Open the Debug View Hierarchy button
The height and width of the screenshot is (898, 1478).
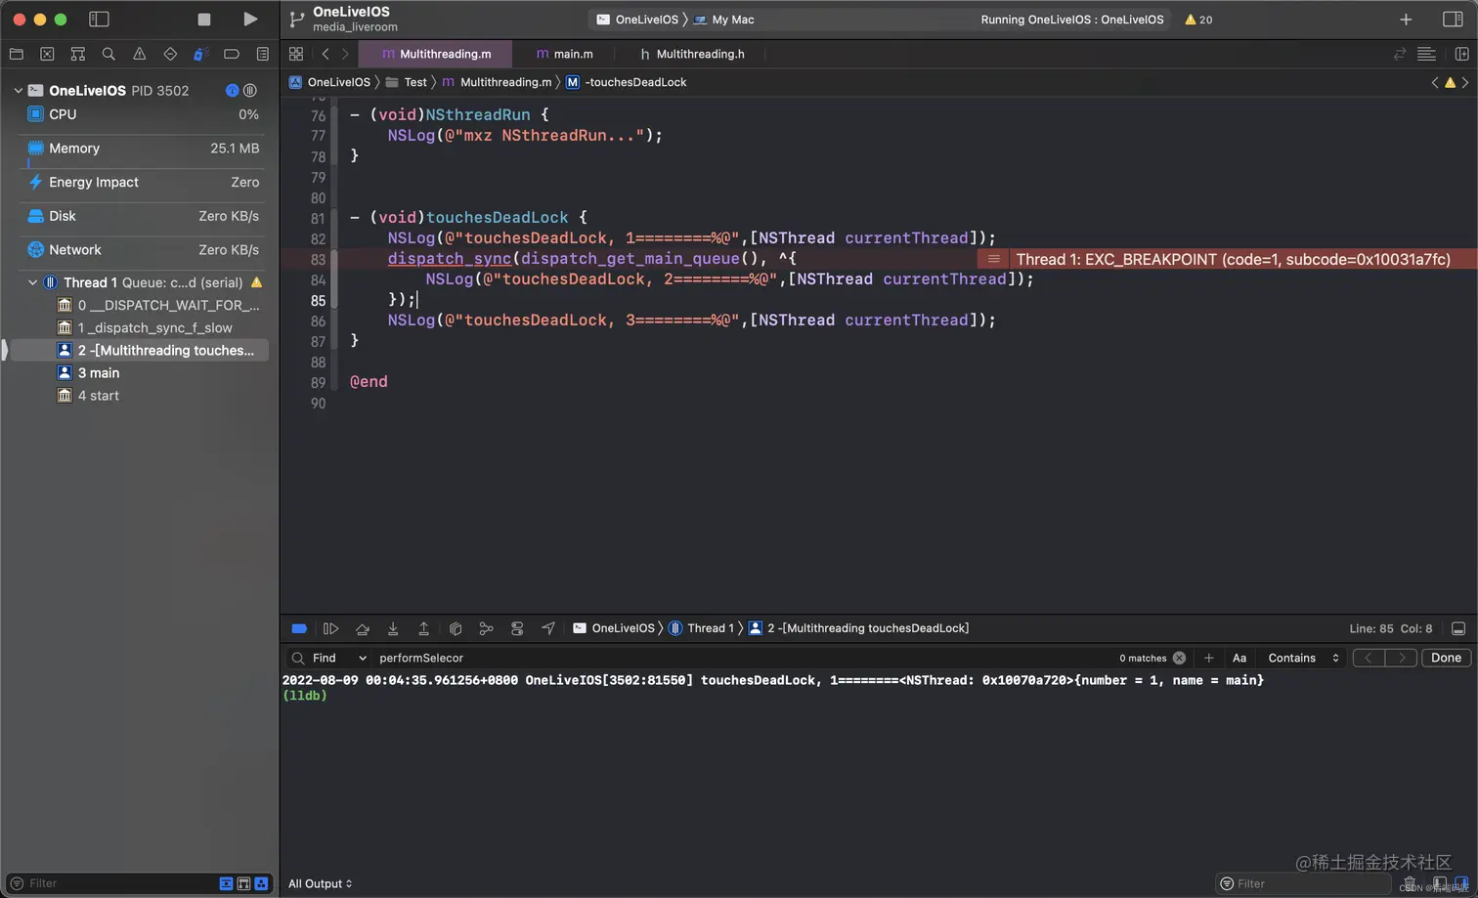click(455, 628)
